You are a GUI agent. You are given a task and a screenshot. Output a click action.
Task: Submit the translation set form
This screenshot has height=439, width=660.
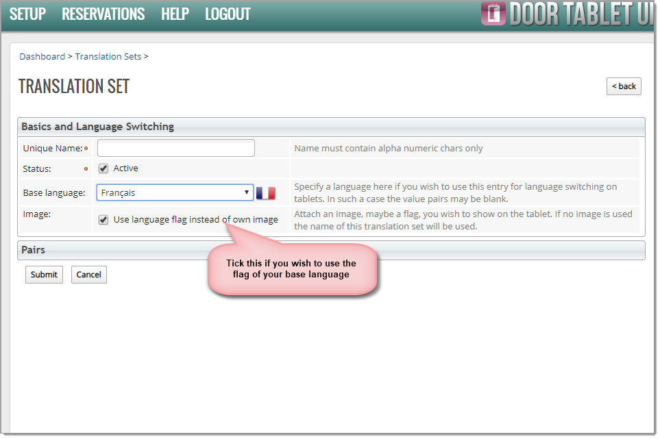44,275
